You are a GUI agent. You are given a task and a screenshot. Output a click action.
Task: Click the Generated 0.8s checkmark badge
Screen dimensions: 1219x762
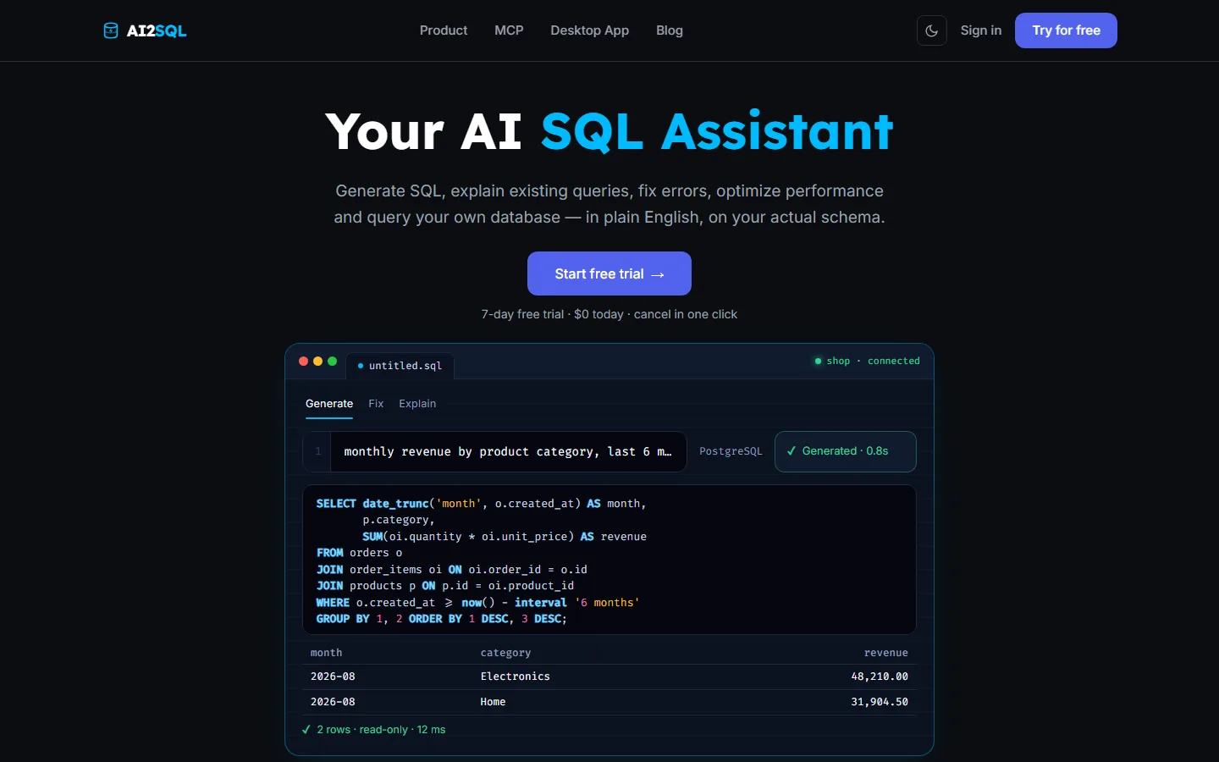(845, 451)
